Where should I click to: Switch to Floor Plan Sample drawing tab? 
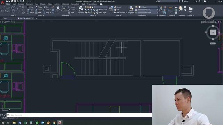pyautogui.click(x=25, y=18)
